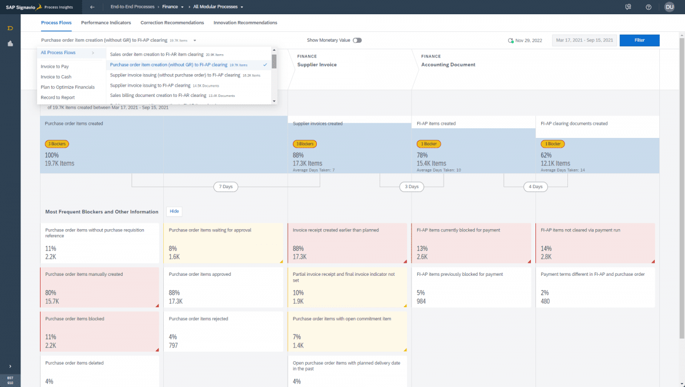This screenshot has width=685, height=387.
Task: Open Help via the question mark icon
Action: click(x=648, y=7)
